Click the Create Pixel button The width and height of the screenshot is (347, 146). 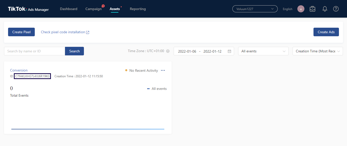click(21, 32)
